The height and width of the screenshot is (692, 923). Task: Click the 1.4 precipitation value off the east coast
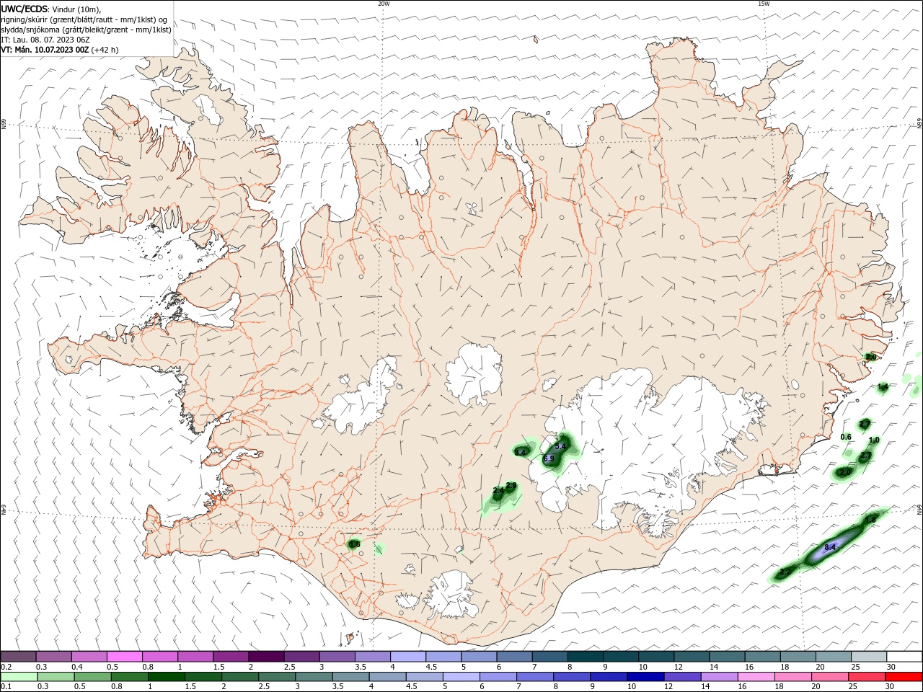883,387
